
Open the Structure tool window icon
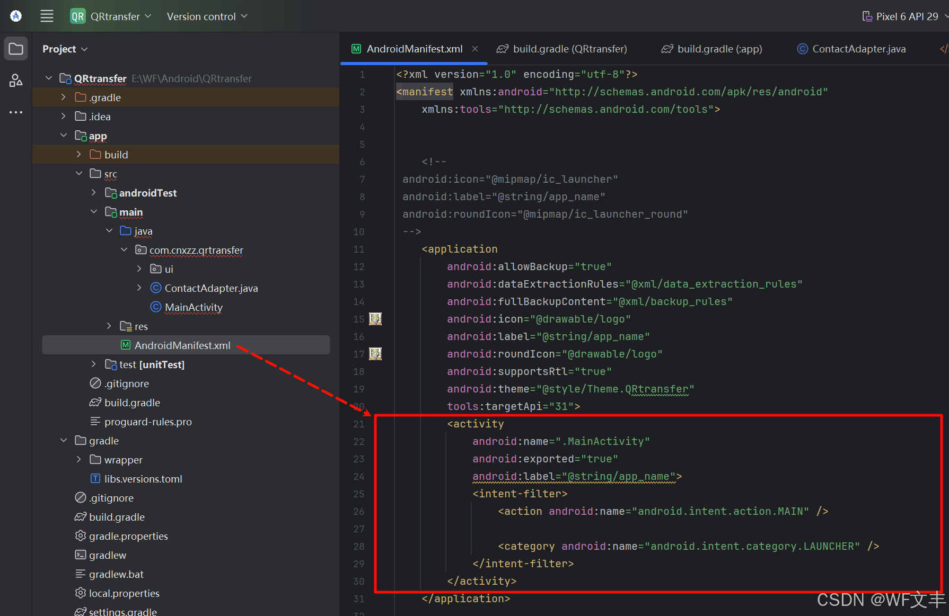(x=16, y=81)
